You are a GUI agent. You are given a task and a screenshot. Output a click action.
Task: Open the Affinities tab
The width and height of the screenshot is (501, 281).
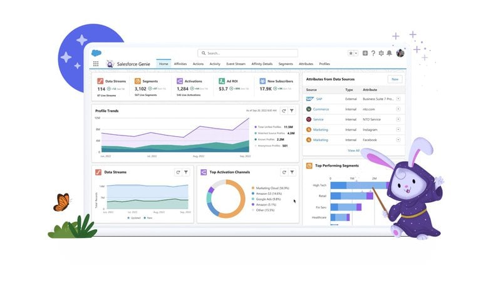[180, 64]
